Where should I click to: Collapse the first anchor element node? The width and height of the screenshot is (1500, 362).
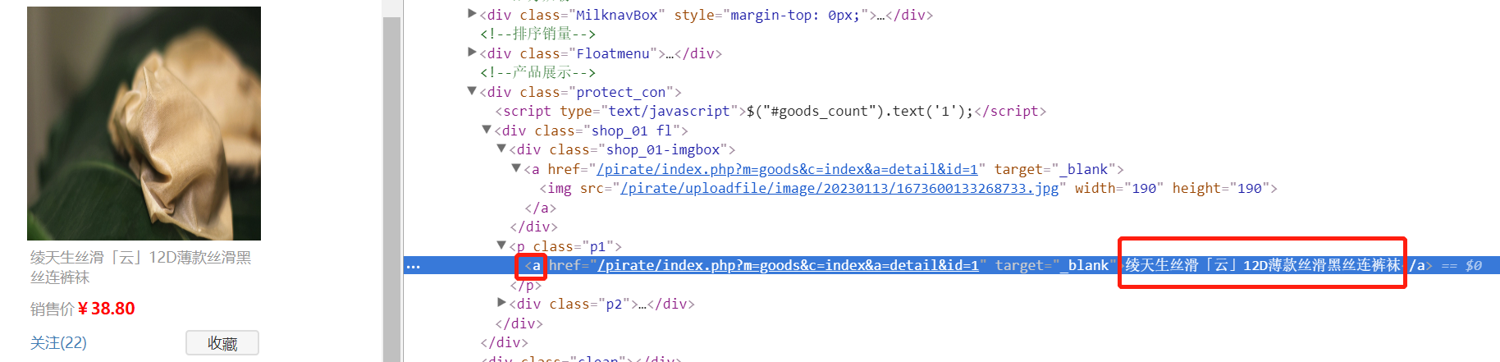click(x=516, y=168)
